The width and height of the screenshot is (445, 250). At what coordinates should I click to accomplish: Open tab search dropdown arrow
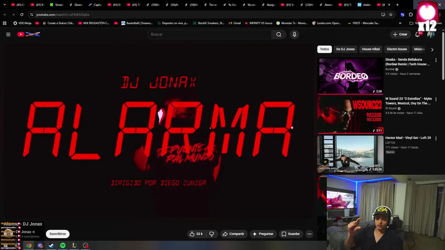[x=5, y=5]
